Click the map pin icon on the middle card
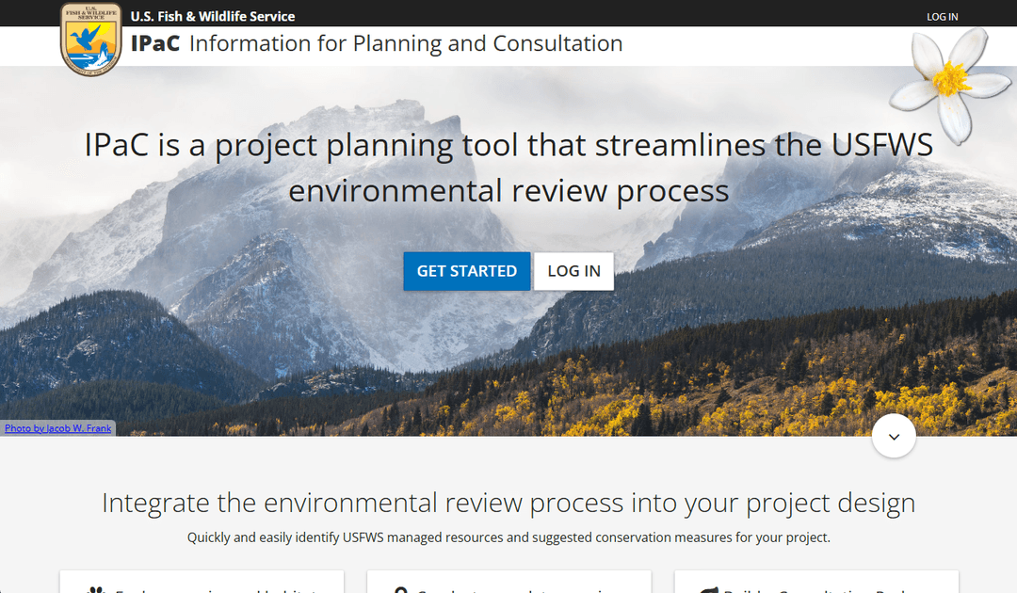Viewport: 1017px width, 593px height. 400,590
